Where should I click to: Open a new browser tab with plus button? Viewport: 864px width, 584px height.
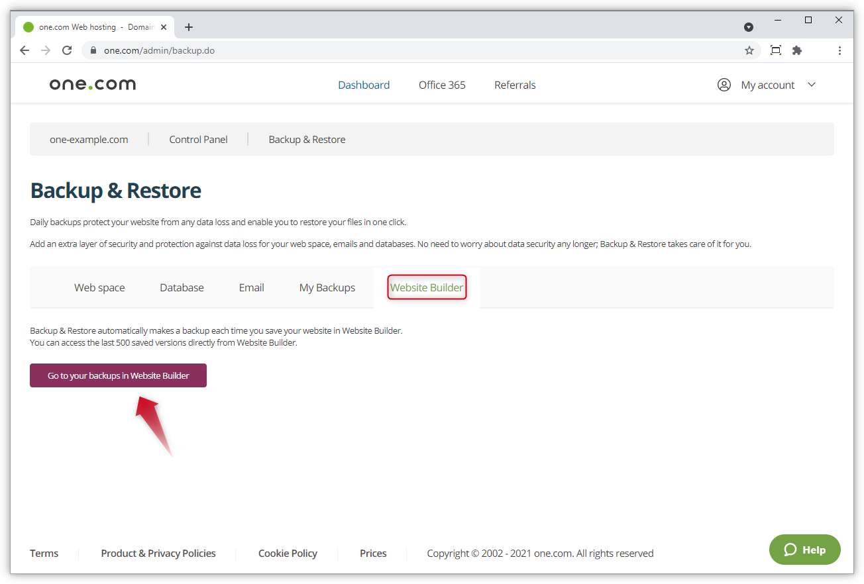189,27
